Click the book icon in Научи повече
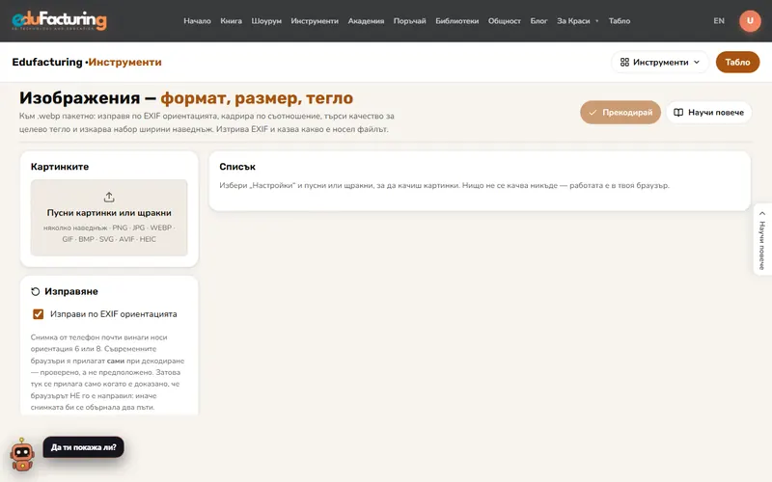The width and height of the screenshot is (772, 482). click(x=678, y=112)
